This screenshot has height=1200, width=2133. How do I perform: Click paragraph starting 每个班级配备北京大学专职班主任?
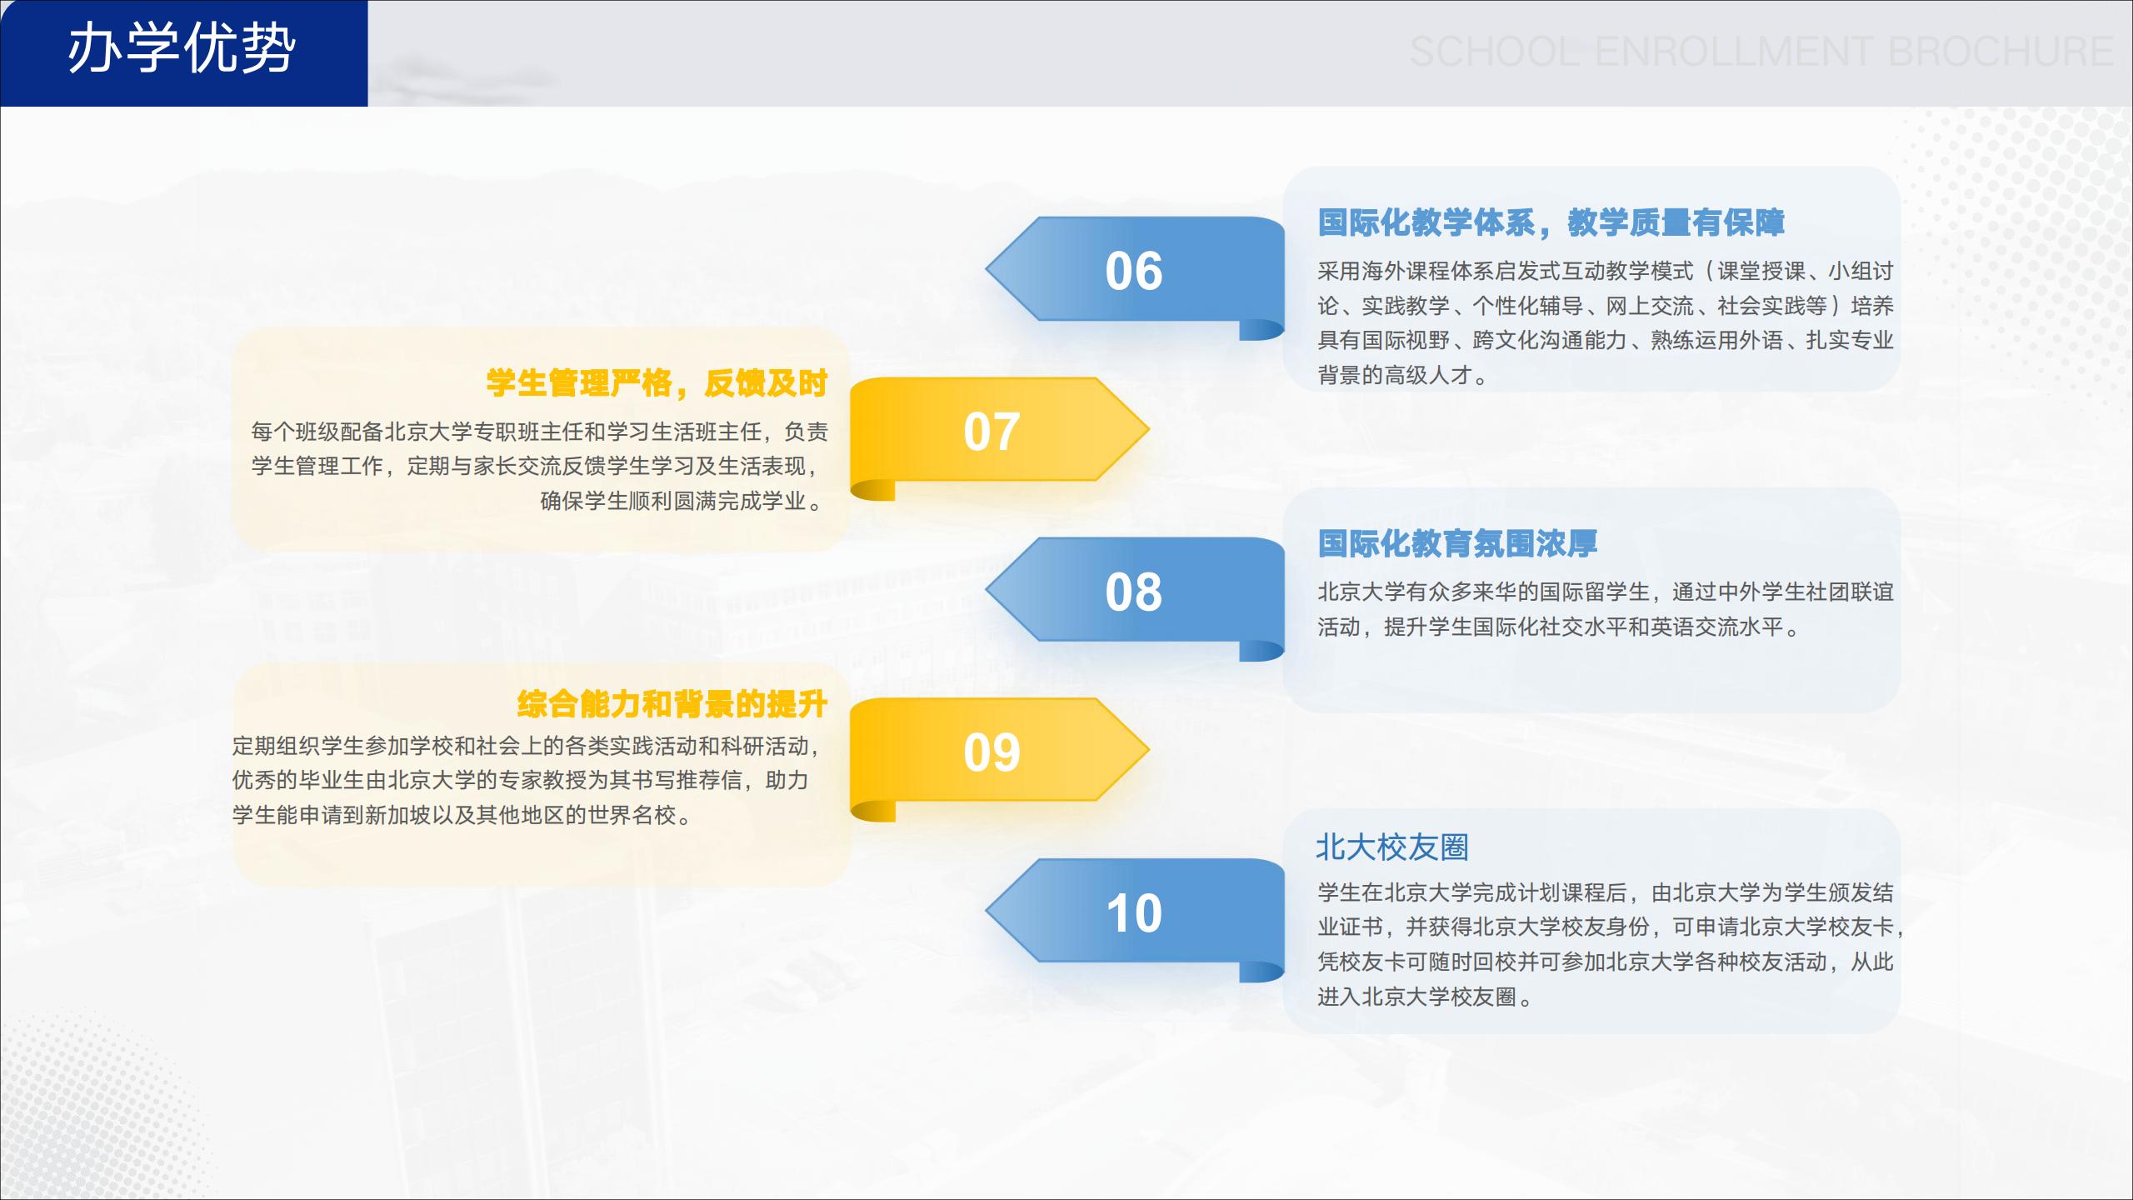[539, 466]
